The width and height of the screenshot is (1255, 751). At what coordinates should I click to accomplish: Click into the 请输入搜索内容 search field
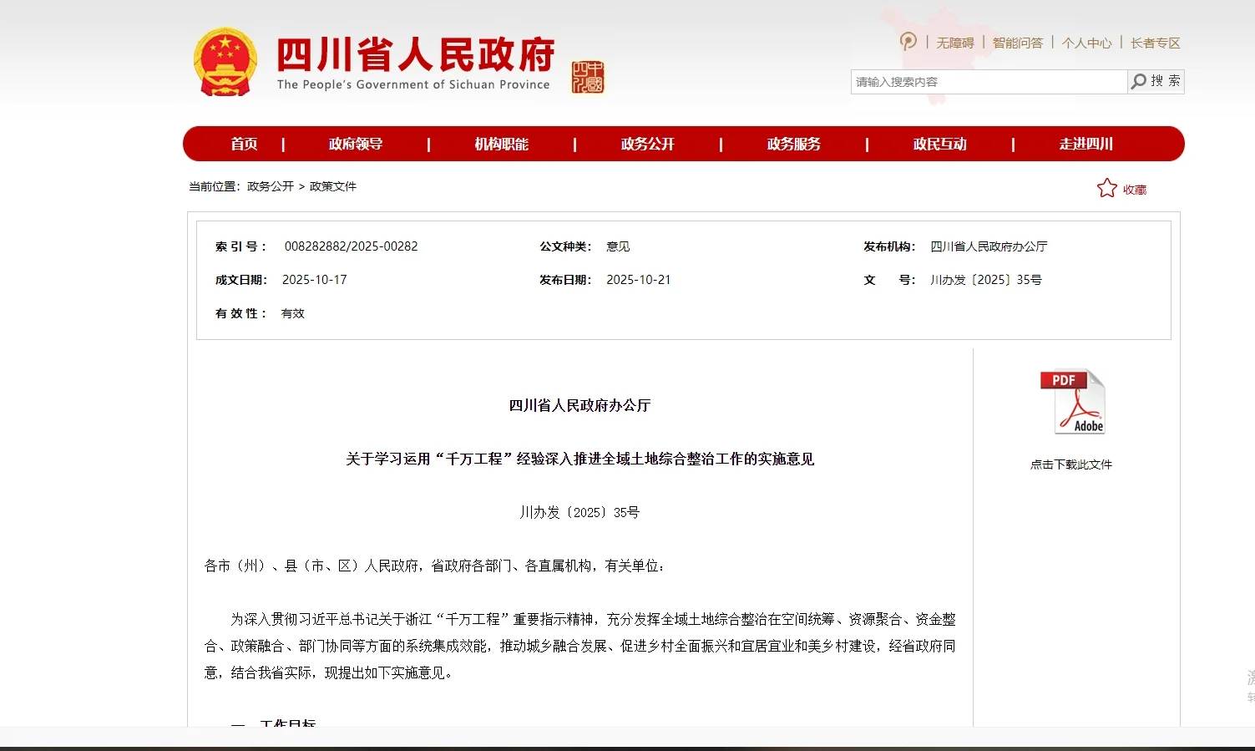(988, 82)
